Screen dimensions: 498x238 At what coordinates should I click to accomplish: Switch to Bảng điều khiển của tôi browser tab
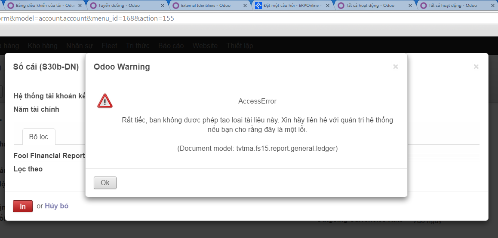click(44, 6)
